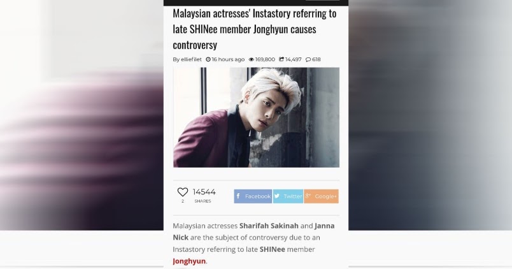Share the article on Facebook
The height and width of the screenshot is (269, 512).
[253, 196]
